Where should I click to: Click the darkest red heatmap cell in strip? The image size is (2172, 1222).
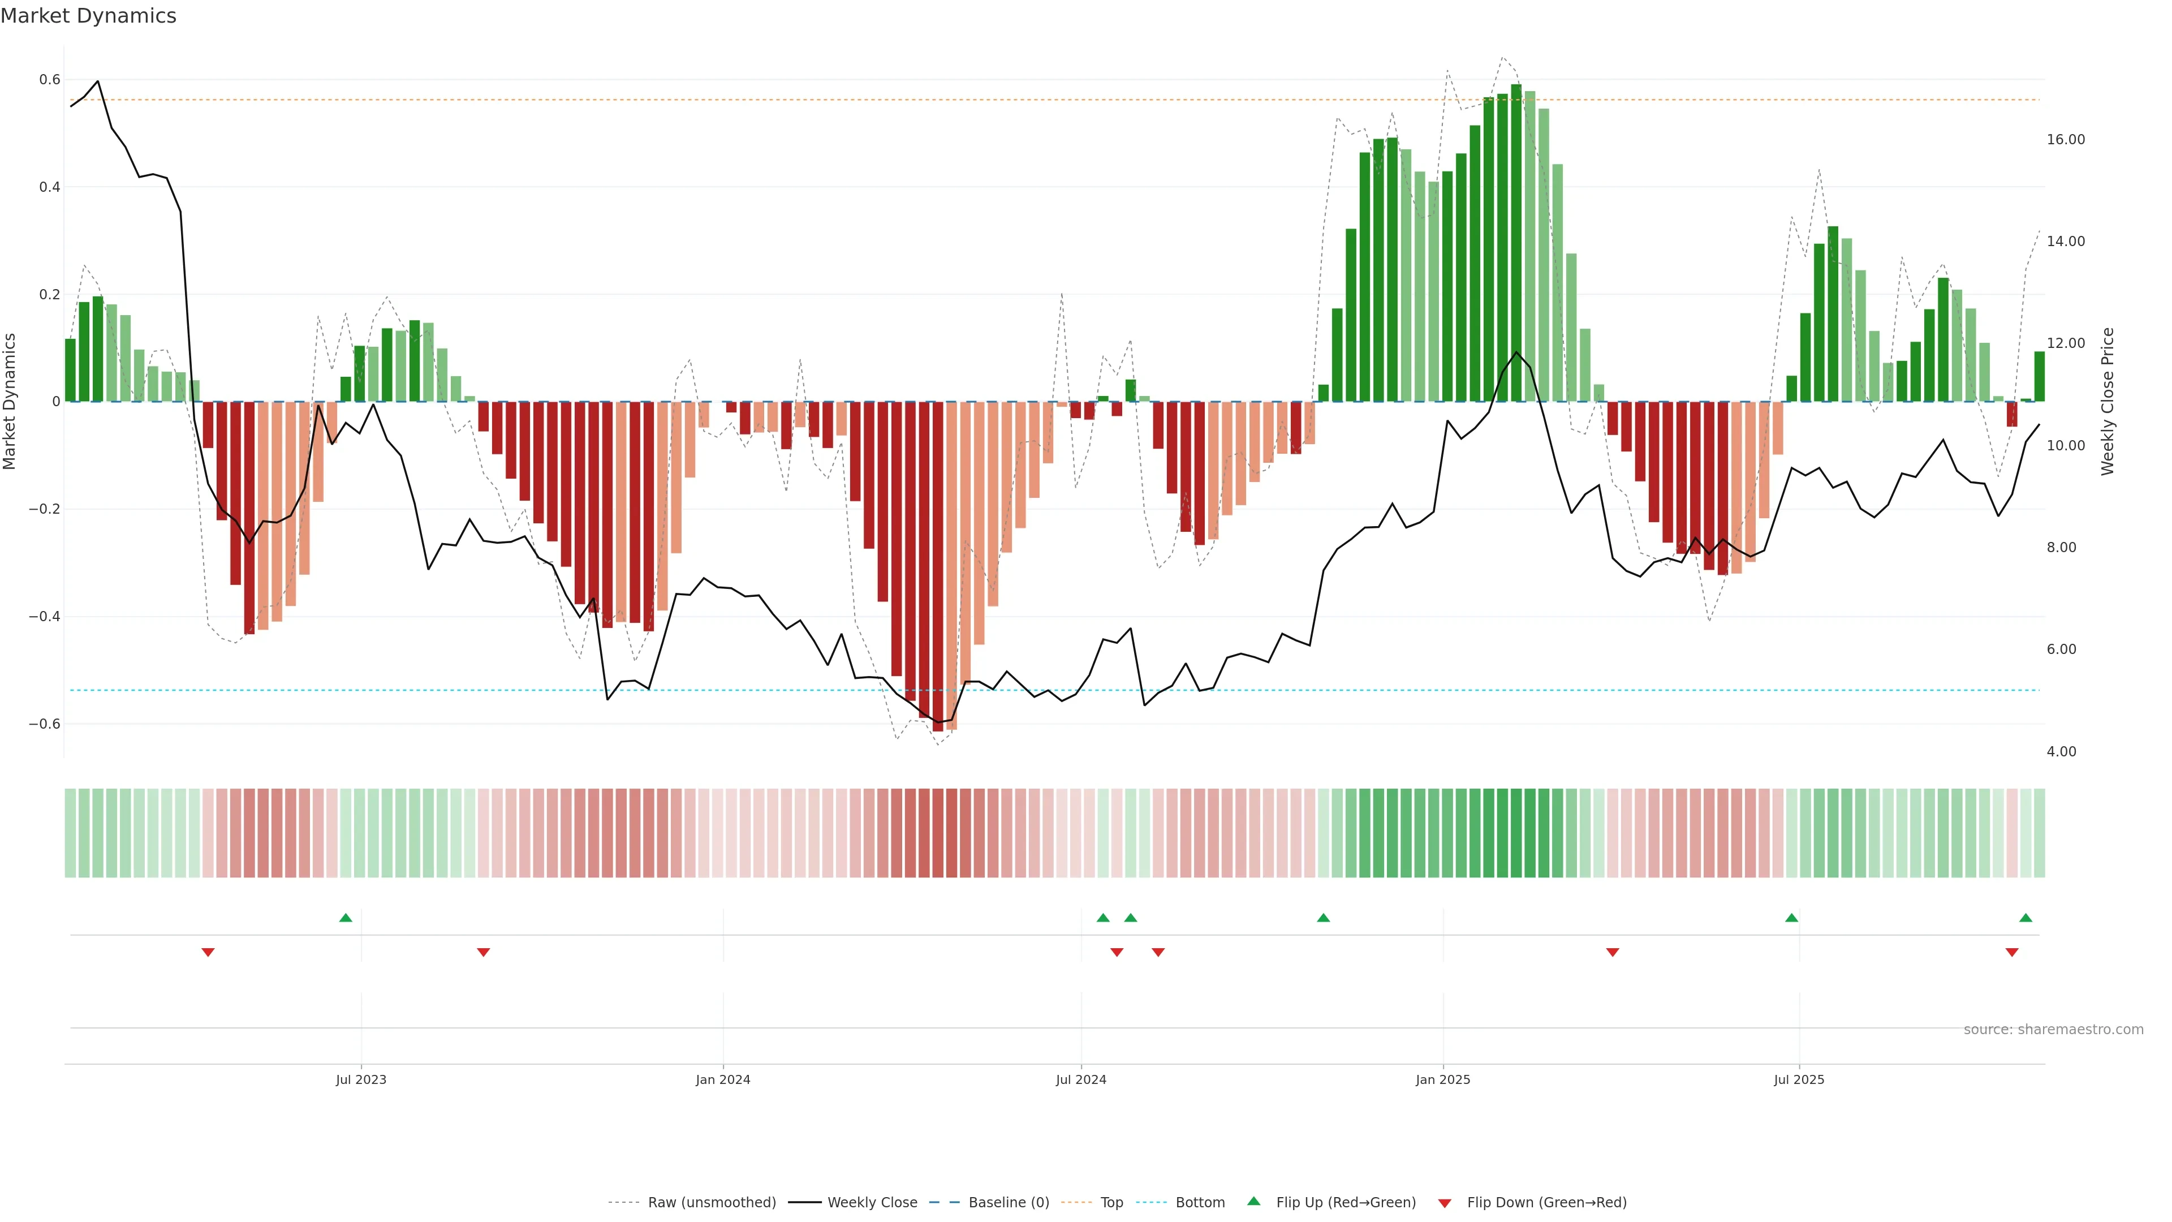point(938,833)
